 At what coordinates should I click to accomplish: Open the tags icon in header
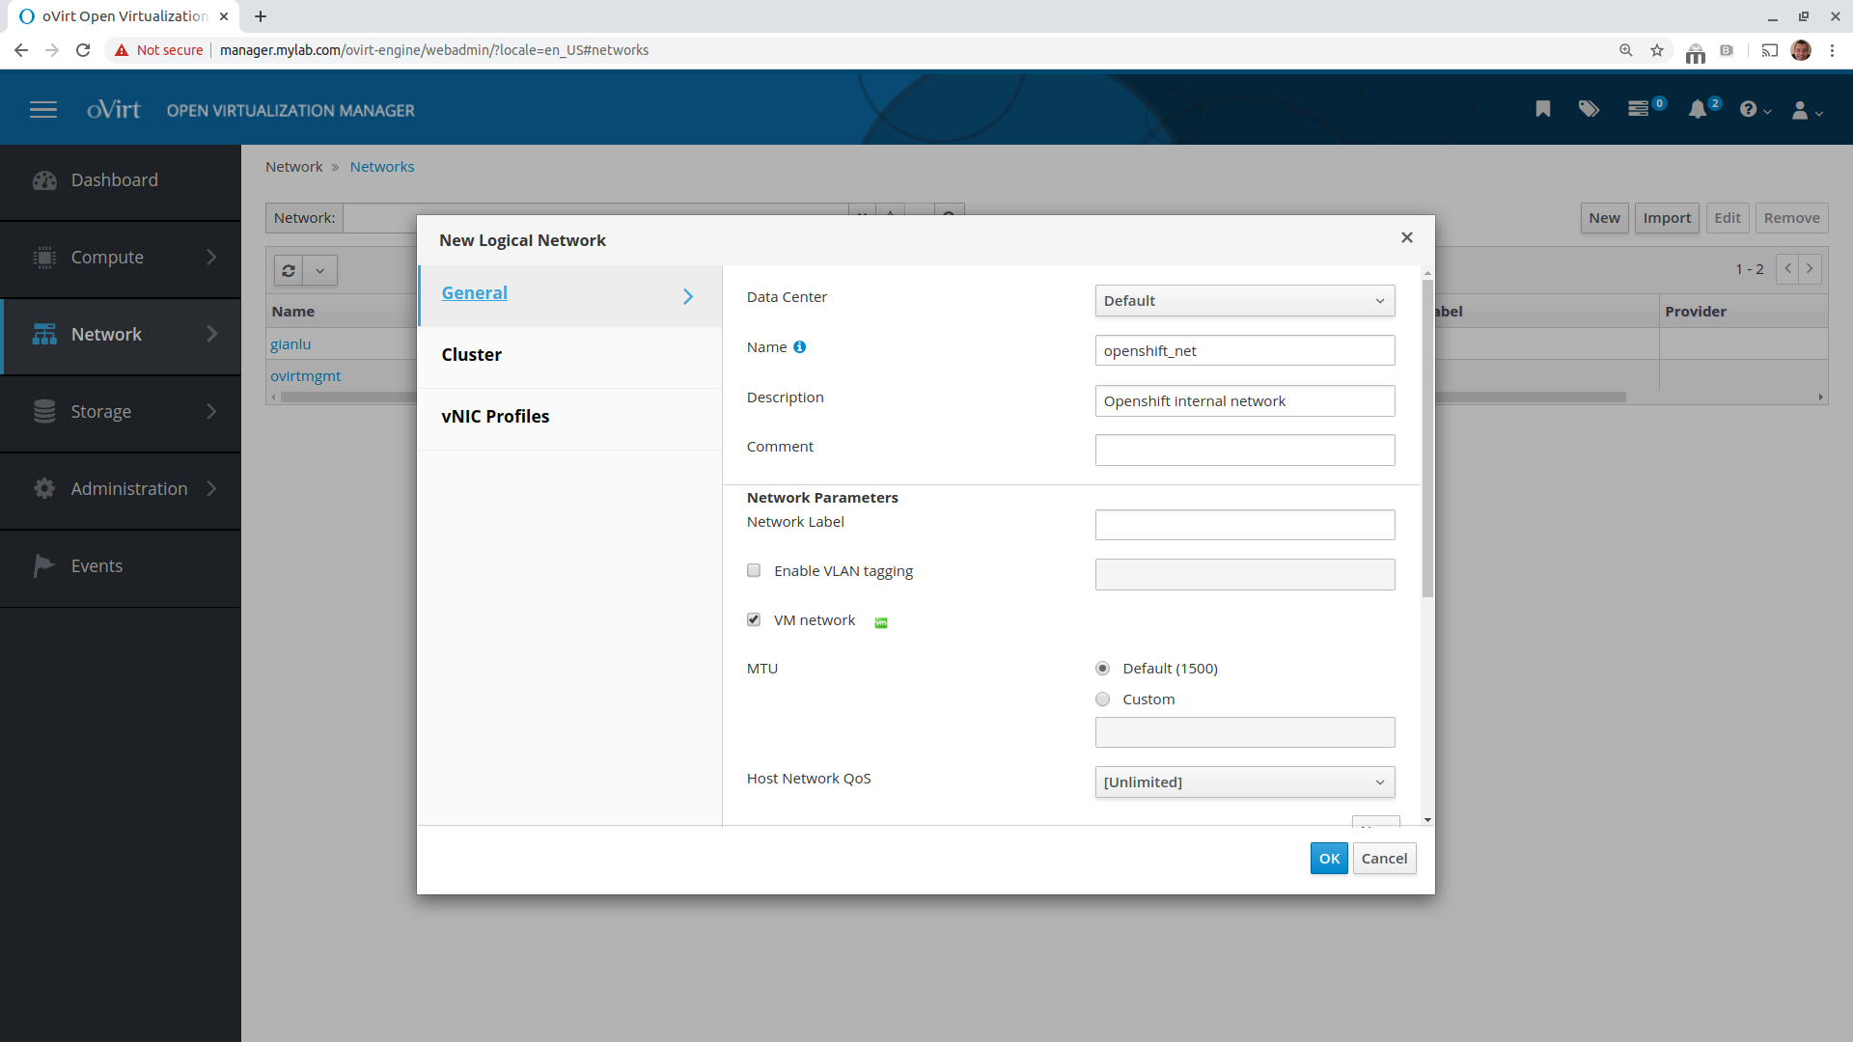click(1589, 109)
